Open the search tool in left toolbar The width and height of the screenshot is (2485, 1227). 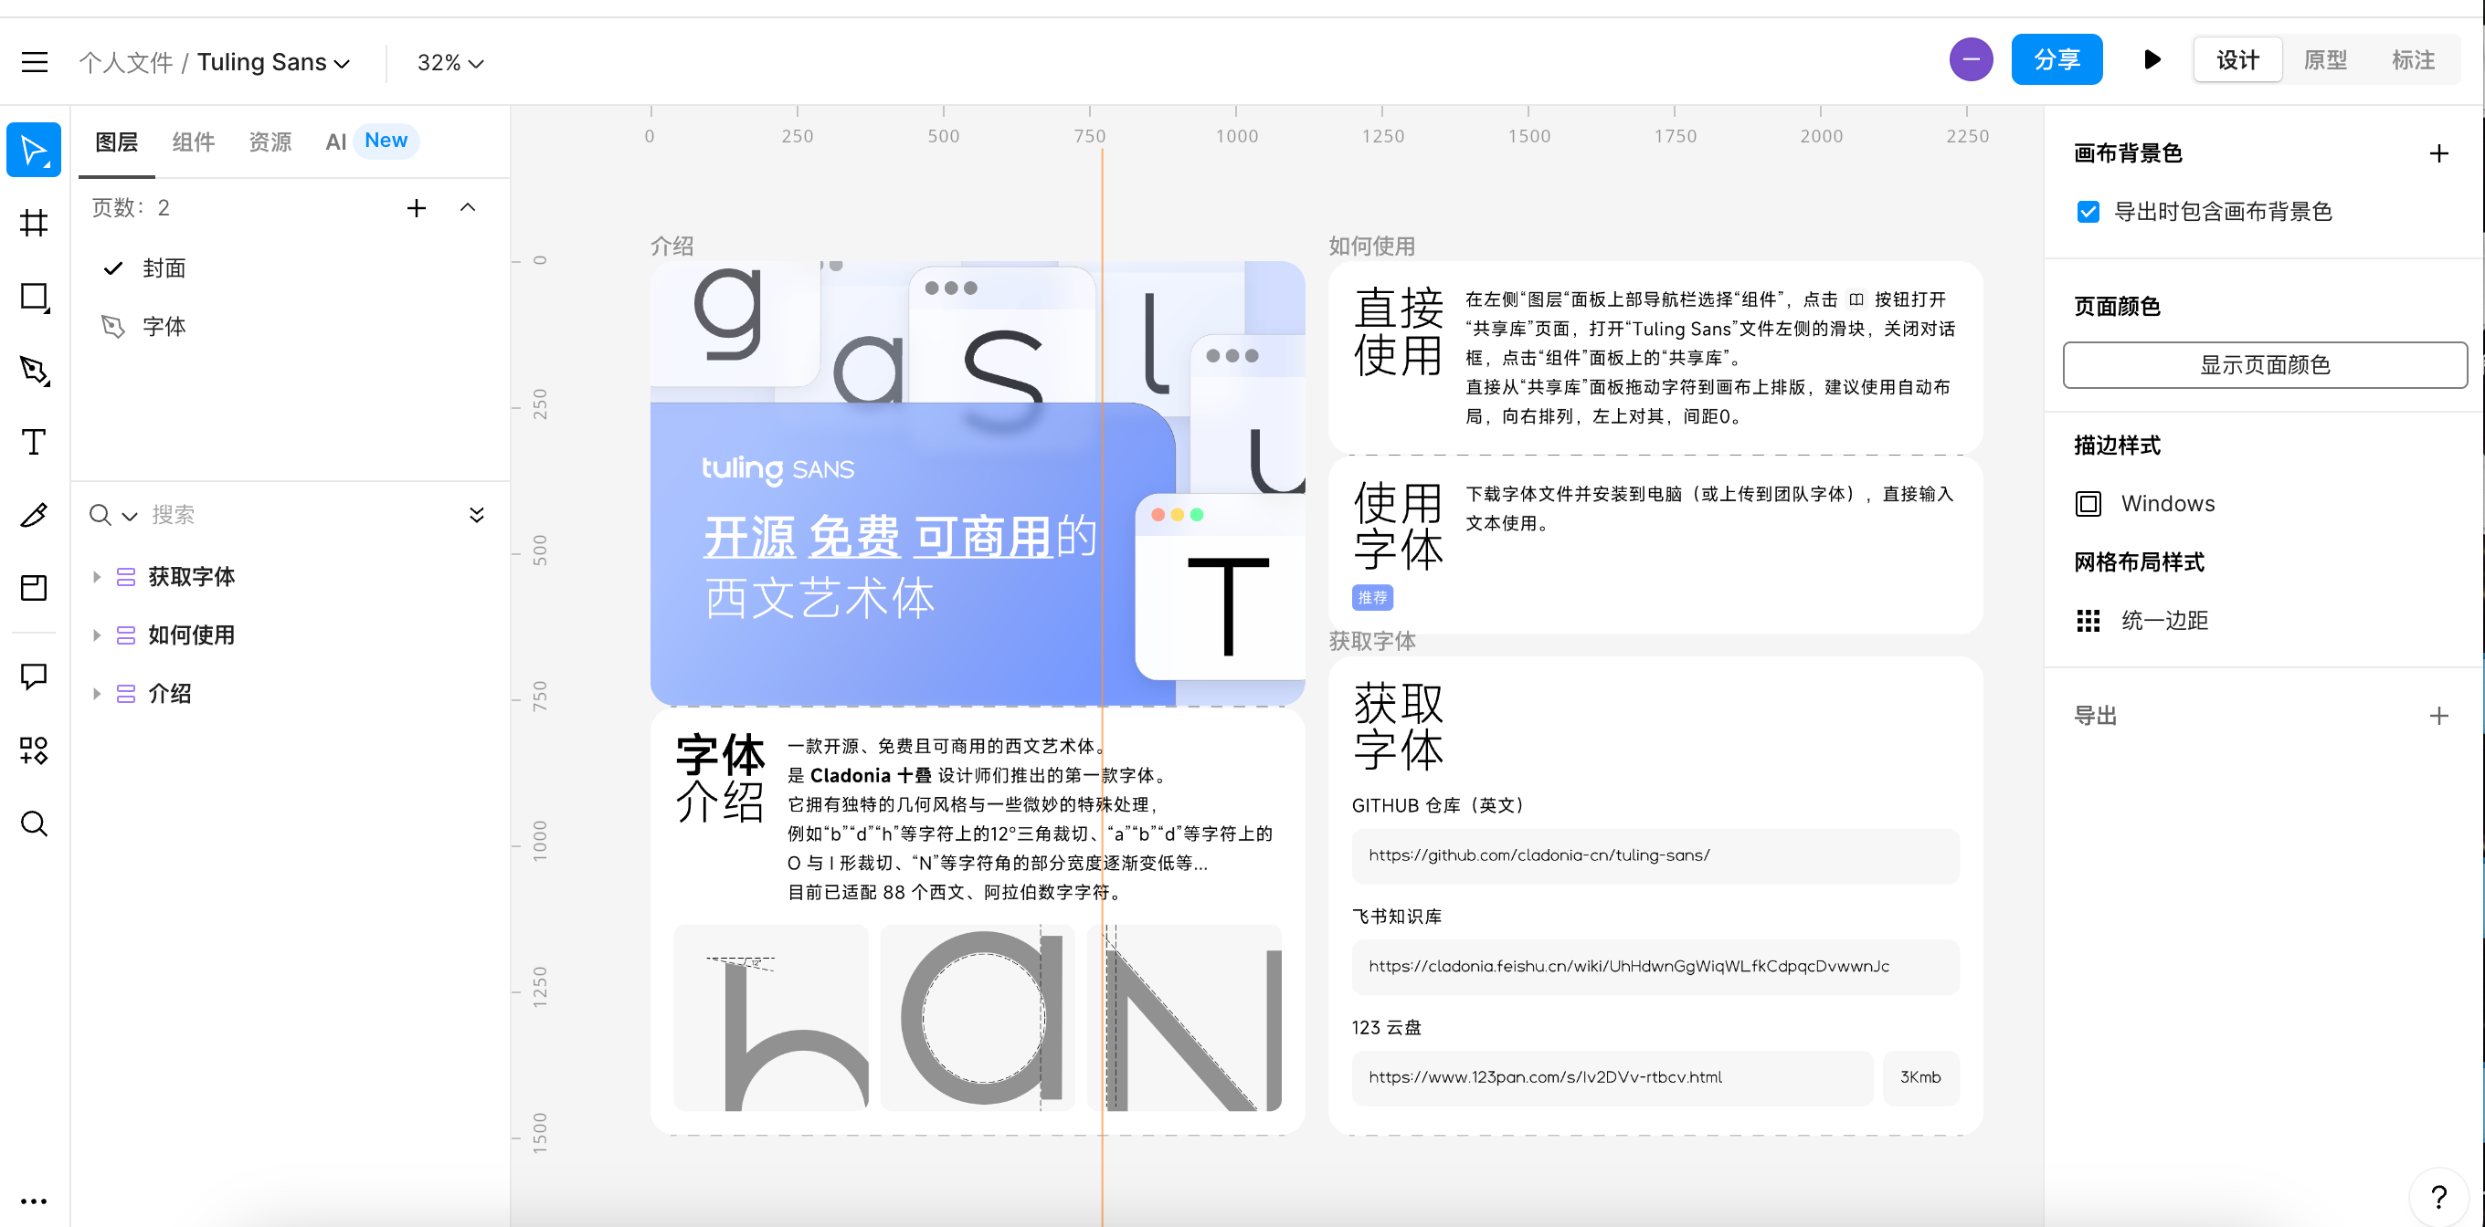coord(34,824)
